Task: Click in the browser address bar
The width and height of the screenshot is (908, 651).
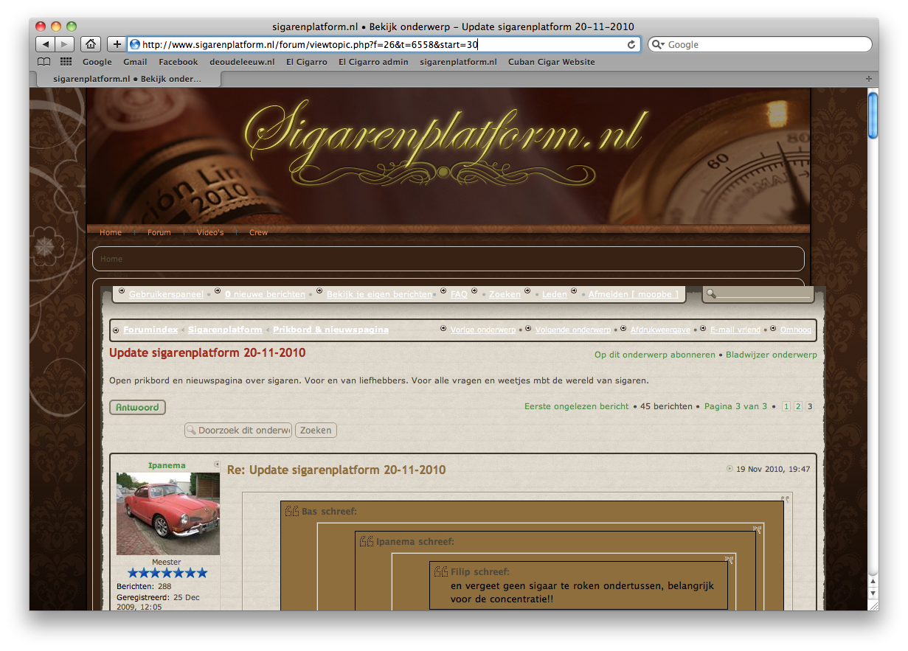Action: (384, 44)
